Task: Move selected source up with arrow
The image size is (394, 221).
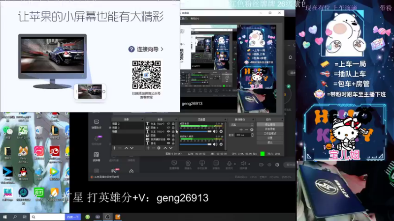Action: click(165, 148)
